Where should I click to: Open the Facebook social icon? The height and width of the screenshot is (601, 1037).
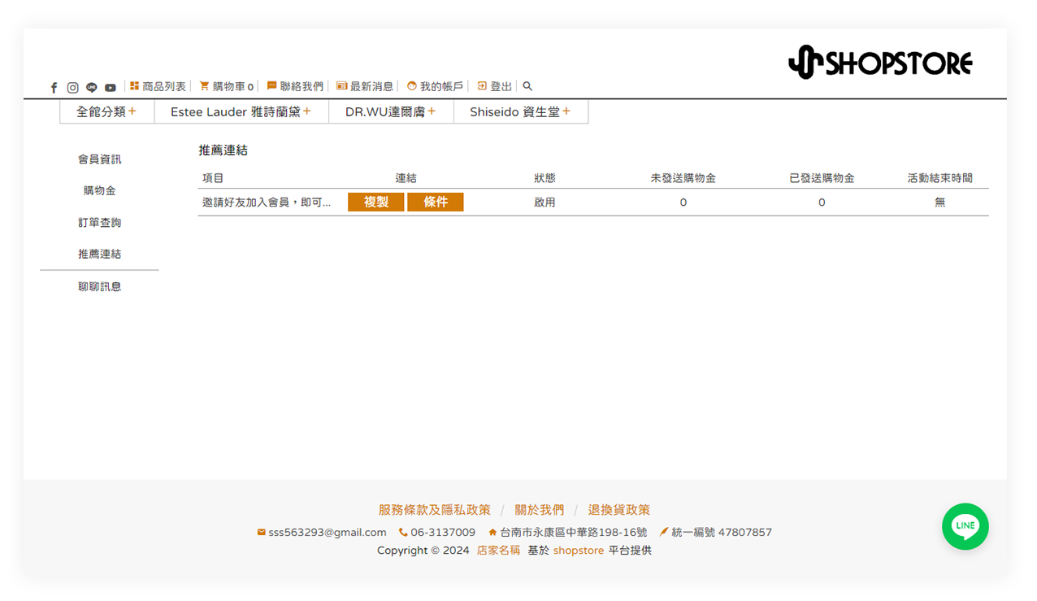pyautogui.click(x=54, y=87)
